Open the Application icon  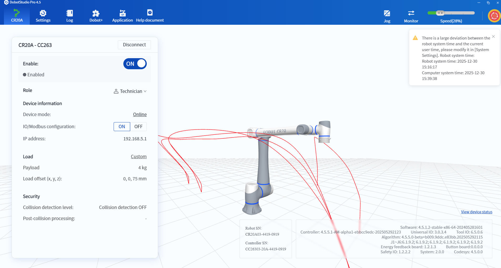[x=123, y=13]
